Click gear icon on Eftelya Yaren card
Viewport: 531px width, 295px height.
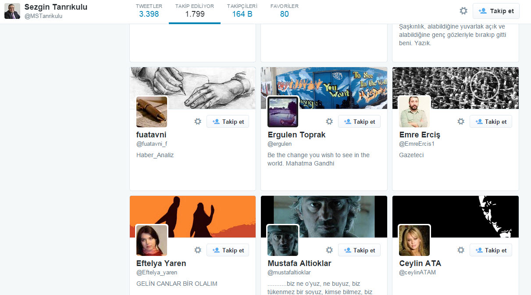click(198, 250)
